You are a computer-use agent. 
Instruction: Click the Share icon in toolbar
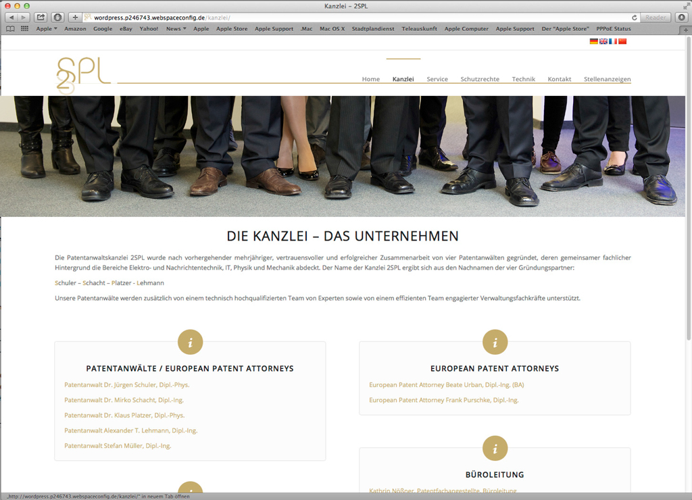tap(41, 17)
